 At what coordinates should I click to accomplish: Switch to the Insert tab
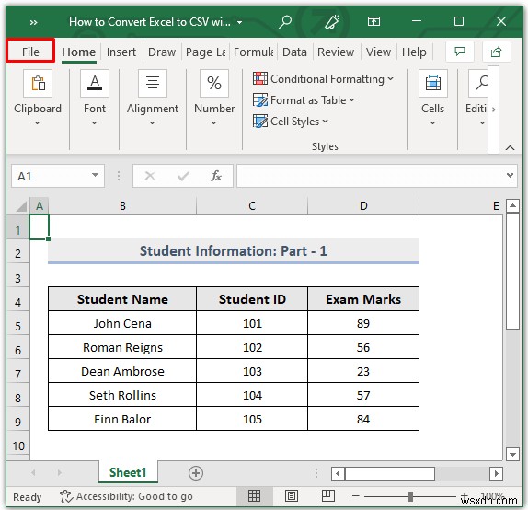121,52
